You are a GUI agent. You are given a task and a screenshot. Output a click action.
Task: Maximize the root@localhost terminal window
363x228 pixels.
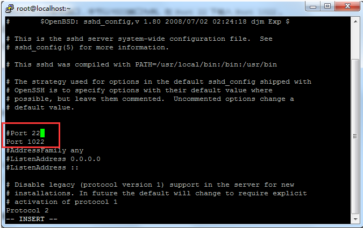[327, 6]
